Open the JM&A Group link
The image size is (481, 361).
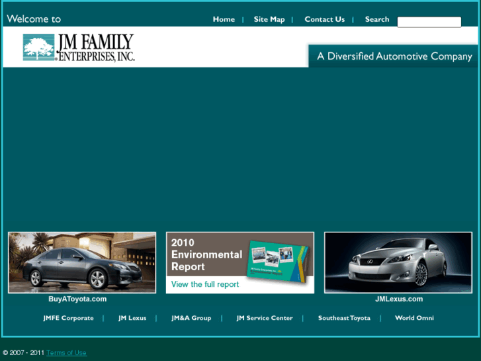[x=191, y=318]
